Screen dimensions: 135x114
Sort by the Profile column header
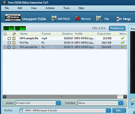click(x=85, y=34)
